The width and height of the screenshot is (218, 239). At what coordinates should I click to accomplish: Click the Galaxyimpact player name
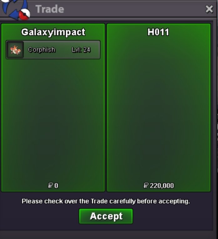tap(53, 32)
